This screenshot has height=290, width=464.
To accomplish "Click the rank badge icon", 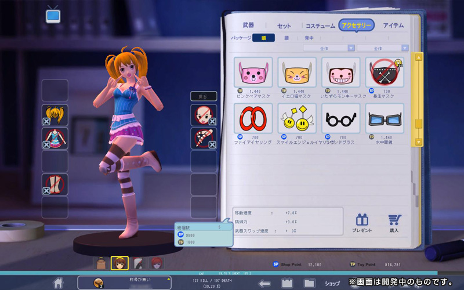I will 98,283.
